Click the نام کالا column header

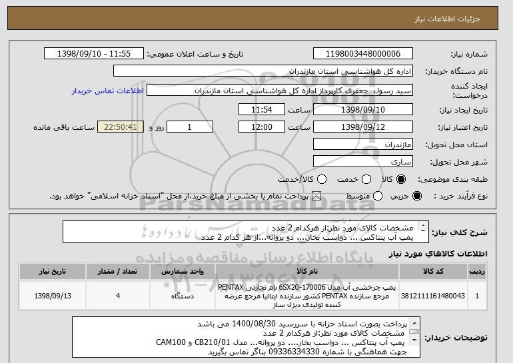307,272
